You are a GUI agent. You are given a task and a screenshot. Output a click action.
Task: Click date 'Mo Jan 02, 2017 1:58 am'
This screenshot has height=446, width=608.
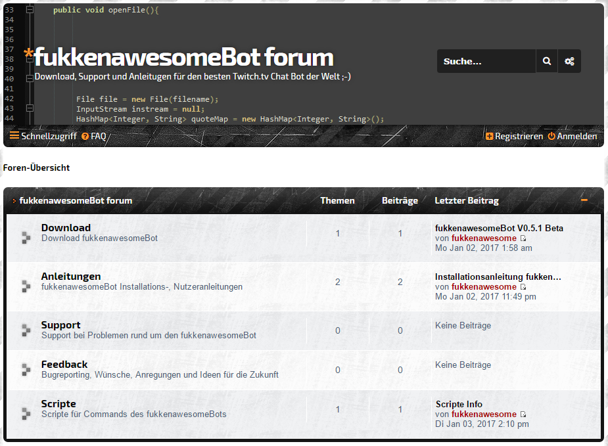click(484, 248)
